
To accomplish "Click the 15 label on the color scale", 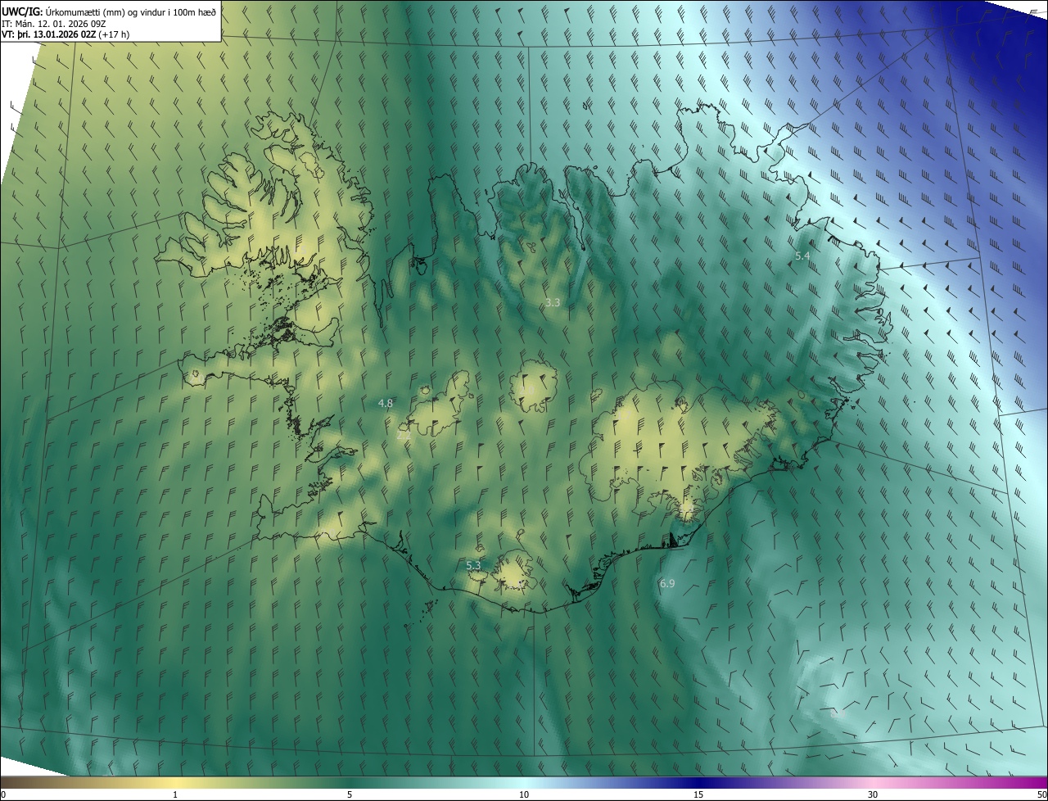I will pos(698,794).
